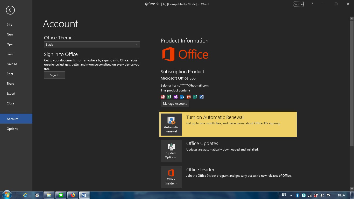Click the battery power tray icon
This screenshot has width=354, height=199.
pyautogui.click(x=316, y=195)
